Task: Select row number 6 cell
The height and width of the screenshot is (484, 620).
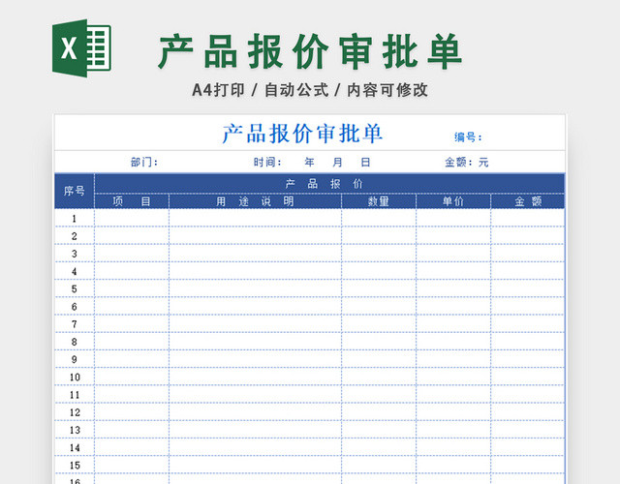Action: click(x=75, y=306)
